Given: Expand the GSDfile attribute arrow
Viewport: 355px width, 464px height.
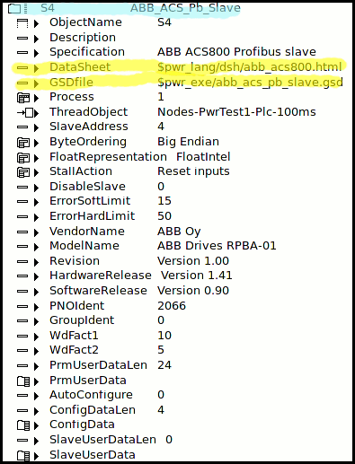Looking at the screenshot, I should click(36, 83).
